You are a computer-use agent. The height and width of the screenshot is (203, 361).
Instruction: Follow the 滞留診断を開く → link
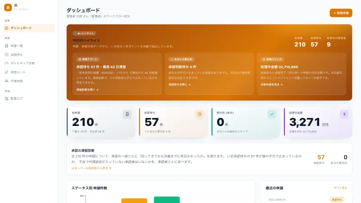point(87,90)
